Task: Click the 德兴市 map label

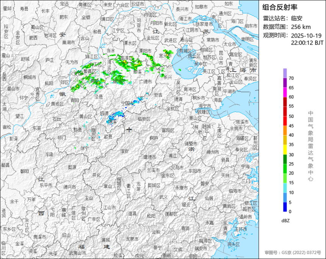Action: [70, 187]
